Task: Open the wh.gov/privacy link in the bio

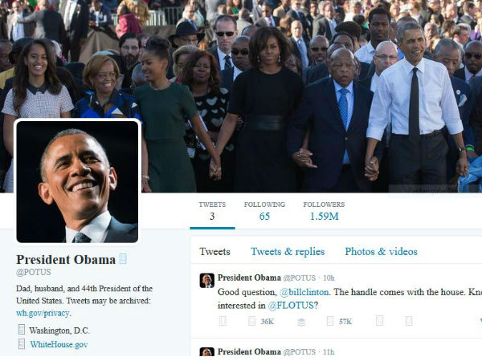Action: coord(43,314)
